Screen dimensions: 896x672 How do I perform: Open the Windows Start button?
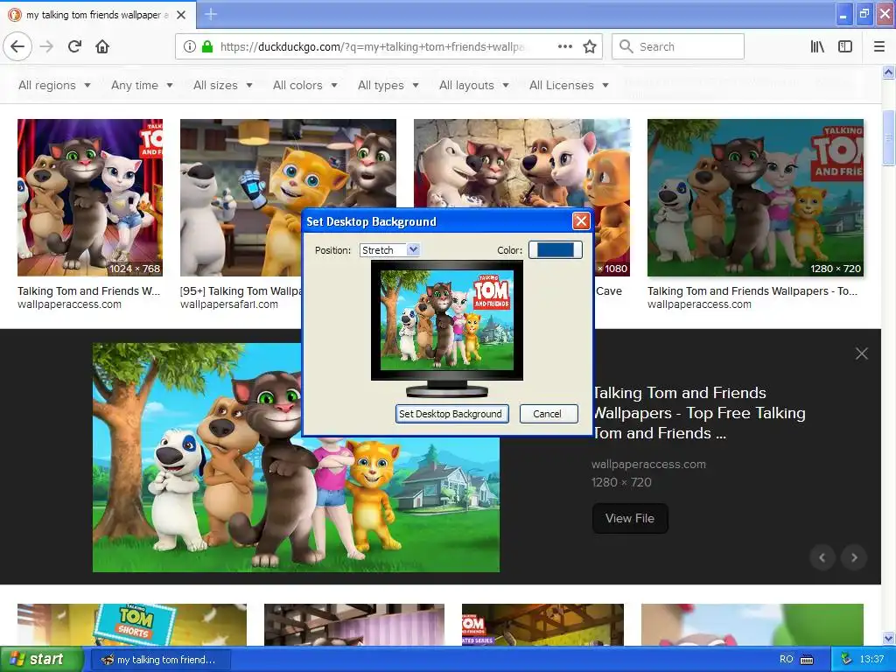coord(42,660)
